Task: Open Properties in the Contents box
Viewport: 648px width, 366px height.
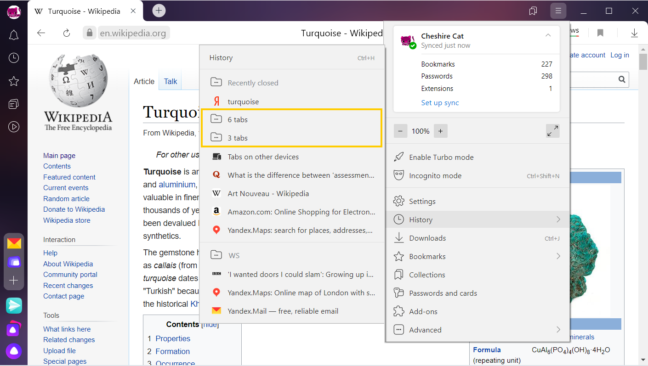Action: [x=173, y=338]
